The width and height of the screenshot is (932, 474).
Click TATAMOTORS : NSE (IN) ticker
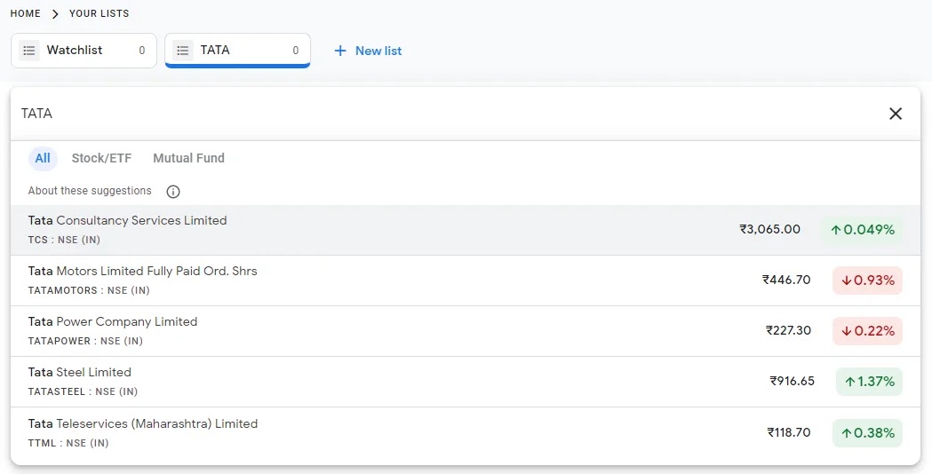[89, 290]
